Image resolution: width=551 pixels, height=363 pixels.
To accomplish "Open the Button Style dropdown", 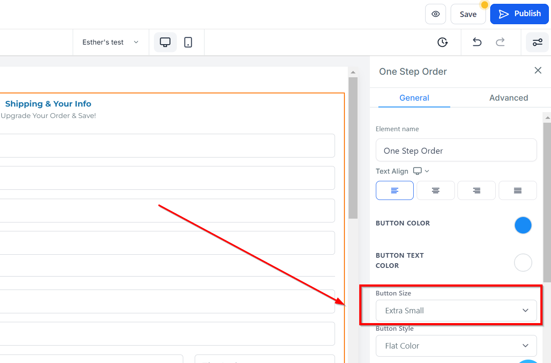I will point(456,346).
